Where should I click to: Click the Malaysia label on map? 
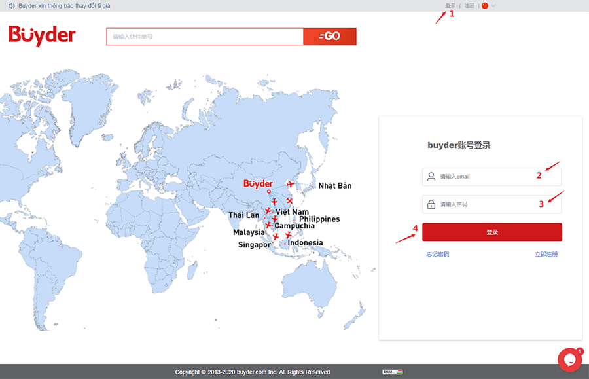pos(249,232)
